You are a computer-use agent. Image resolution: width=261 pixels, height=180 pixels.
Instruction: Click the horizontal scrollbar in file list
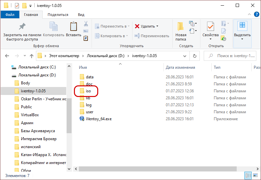tap(158, 169)
